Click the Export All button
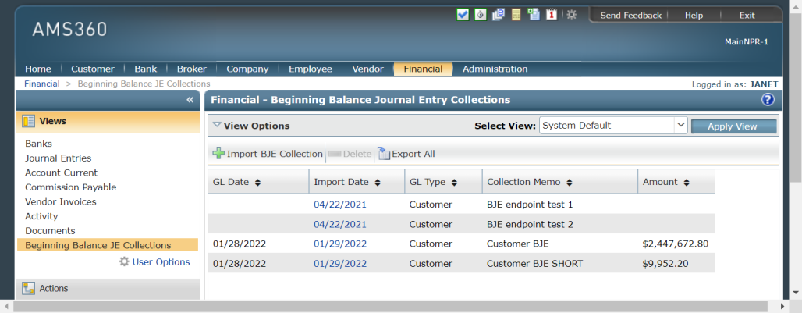Screen dimensions: 802x313 click(x=406, y=154)
